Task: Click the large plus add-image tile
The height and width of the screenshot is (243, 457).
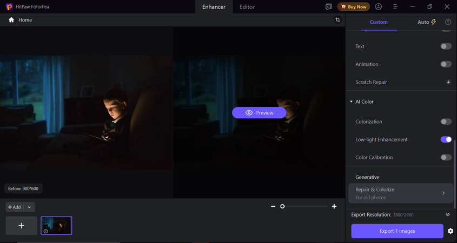Action: 21,226
